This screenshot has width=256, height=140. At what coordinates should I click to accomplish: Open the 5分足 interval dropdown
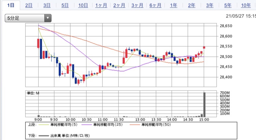click(x=28, y=18)
